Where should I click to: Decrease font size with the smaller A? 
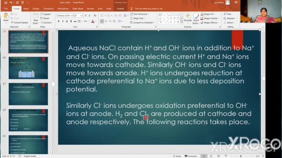pyautogui.click(x=89, y=16)
